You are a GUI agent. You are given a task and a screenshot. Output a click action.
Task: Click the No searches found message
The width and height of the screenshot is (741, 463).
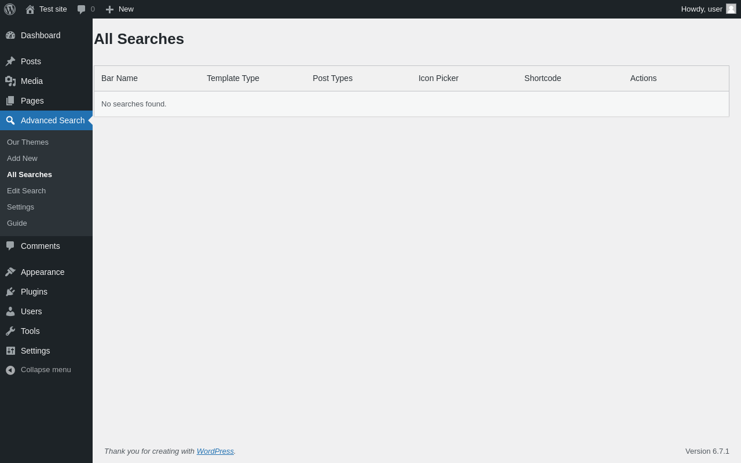[x=134, y=104]
